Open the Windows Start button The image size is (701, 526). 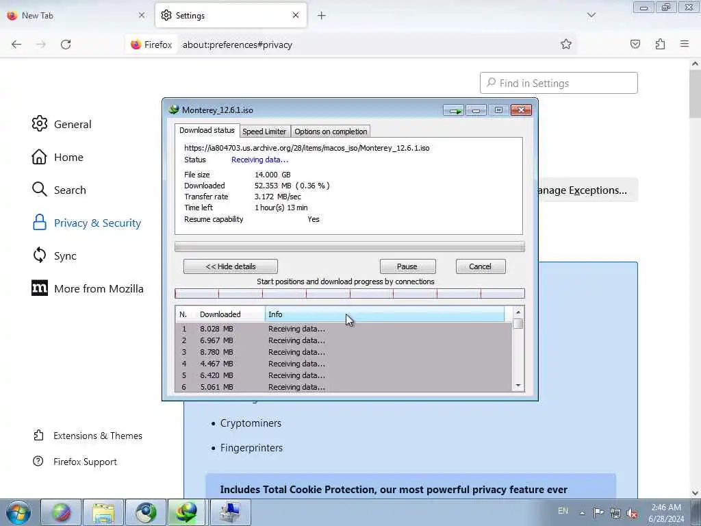click(18, 512)
